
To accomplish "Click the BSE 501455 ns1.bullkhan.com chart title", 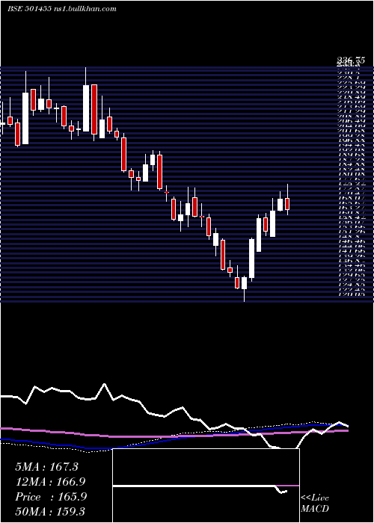I will coord(62,9).
